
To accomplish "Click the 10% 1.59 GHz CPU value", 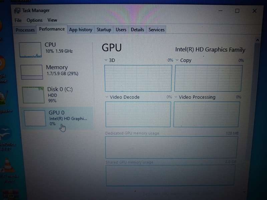I will 59,51.
